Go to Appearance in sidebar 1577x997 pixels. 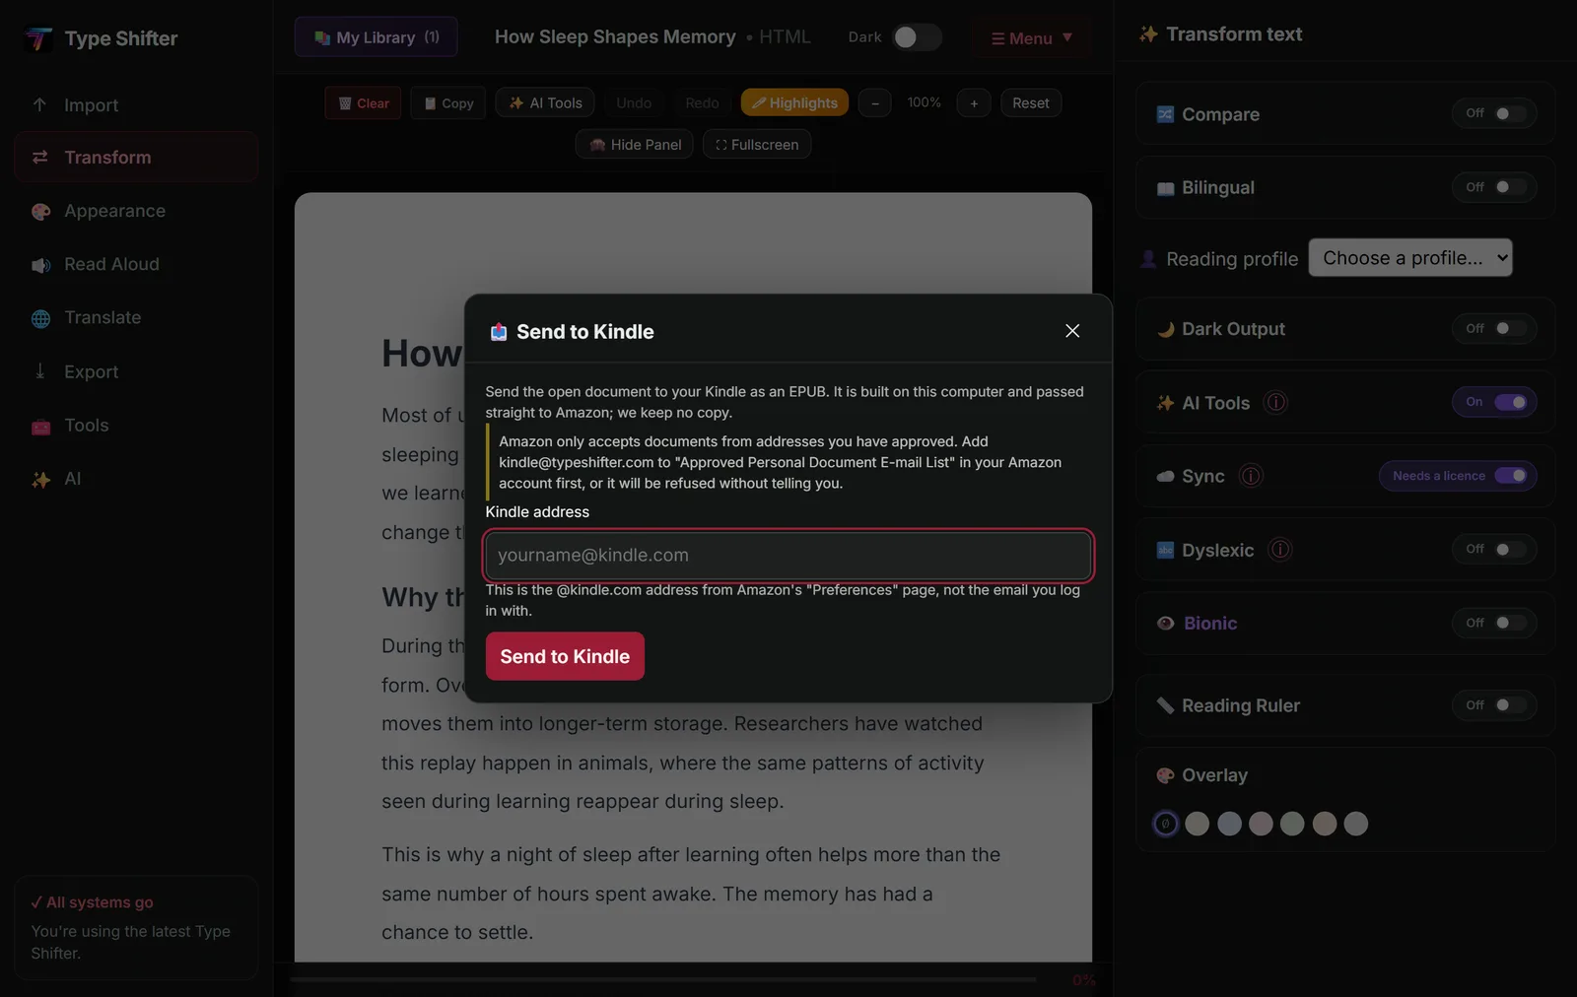[136, 212]
